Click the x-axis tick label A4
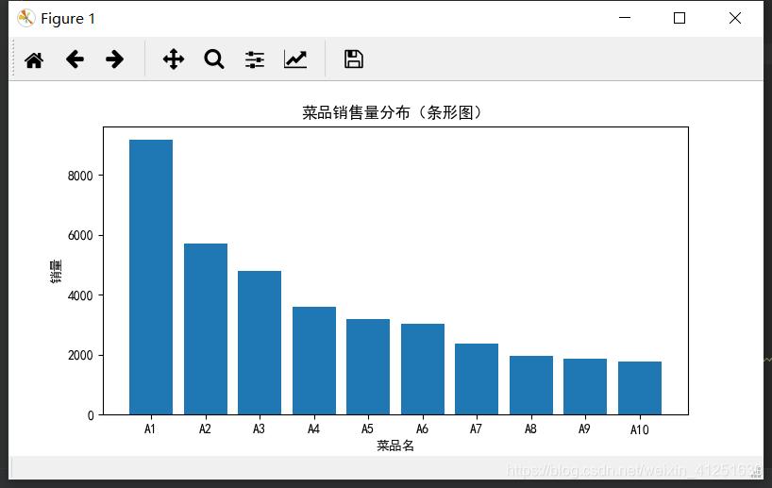 (313, 429)
